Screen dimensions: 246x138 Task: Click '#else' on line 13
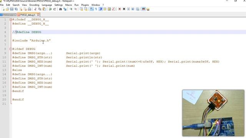[17, 70]
